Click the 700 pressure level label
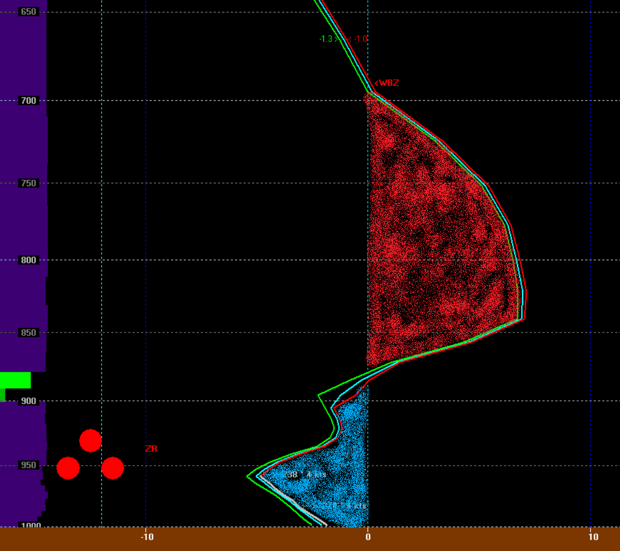The width and height of the screenshot is (620, 551). tap(28, 101)
